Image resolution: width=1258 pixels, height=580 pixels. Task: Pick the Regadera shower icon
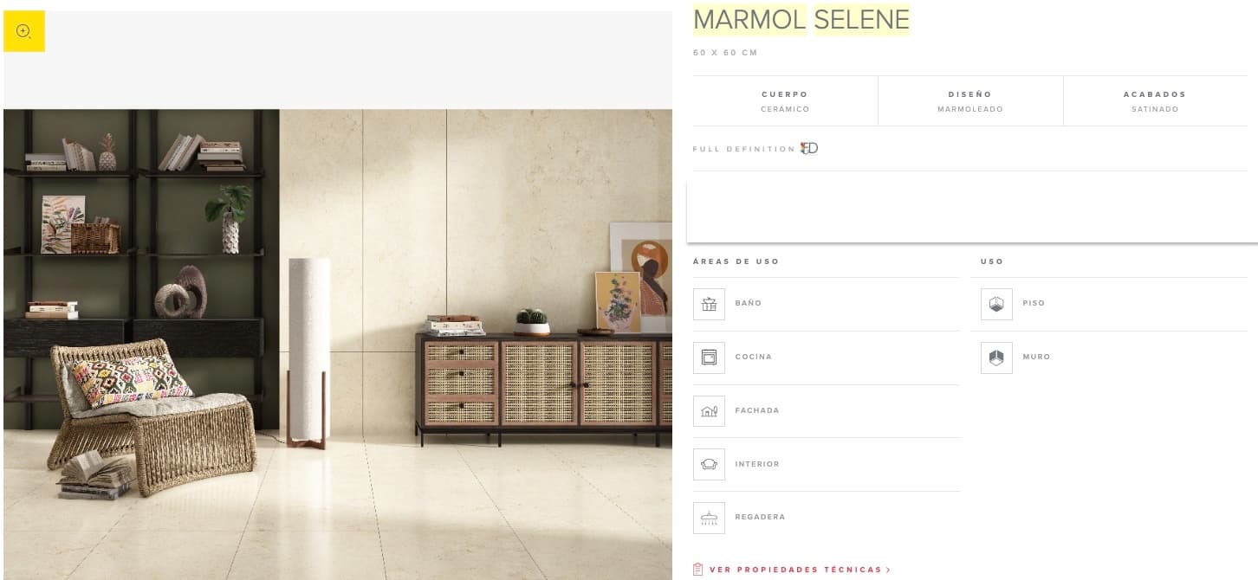[x=709, y=518]
